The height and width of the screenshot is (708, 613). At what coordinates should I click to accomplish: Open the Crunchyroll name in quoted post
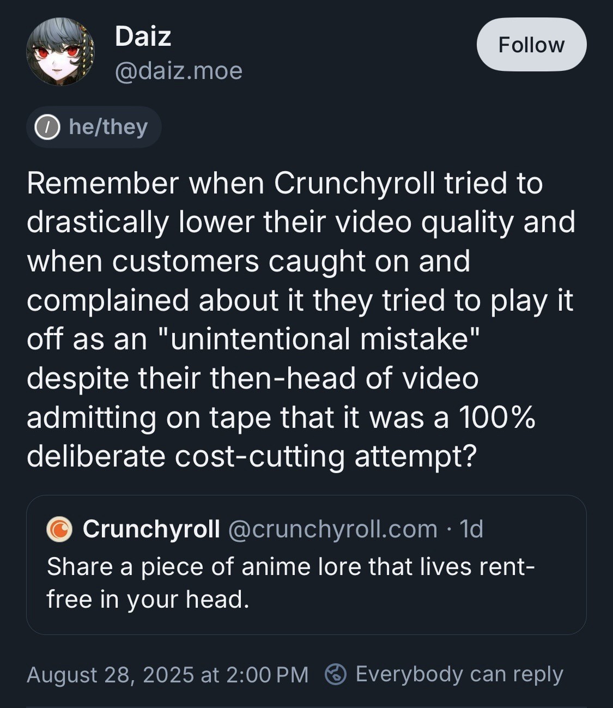(151, 529)
